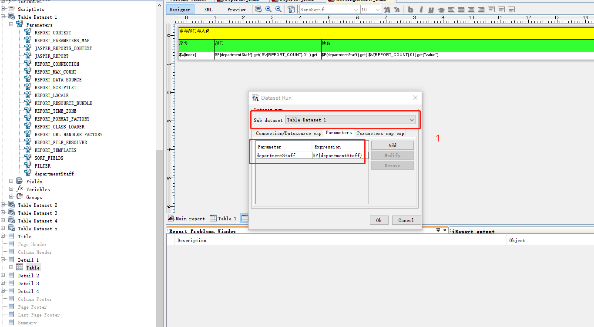Viewport: 594px width, 327px height.
Task: Switch to Preview view
Action: (x=236, y=10)
